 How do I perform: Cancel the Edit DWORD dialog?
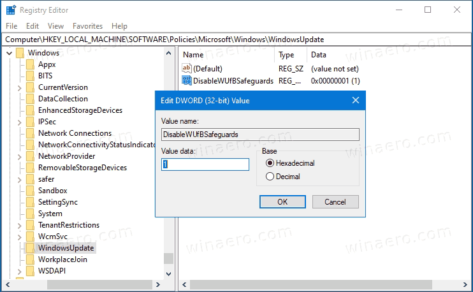pyautogui.click(x=335, y=202)
